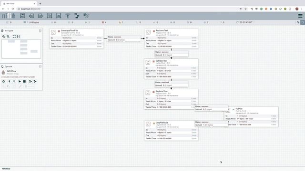The height and width of the screenshot is (171, 305).
Task: Click the change color pencil in Operate
Action: pyautogui.click(x=20, y=86)
